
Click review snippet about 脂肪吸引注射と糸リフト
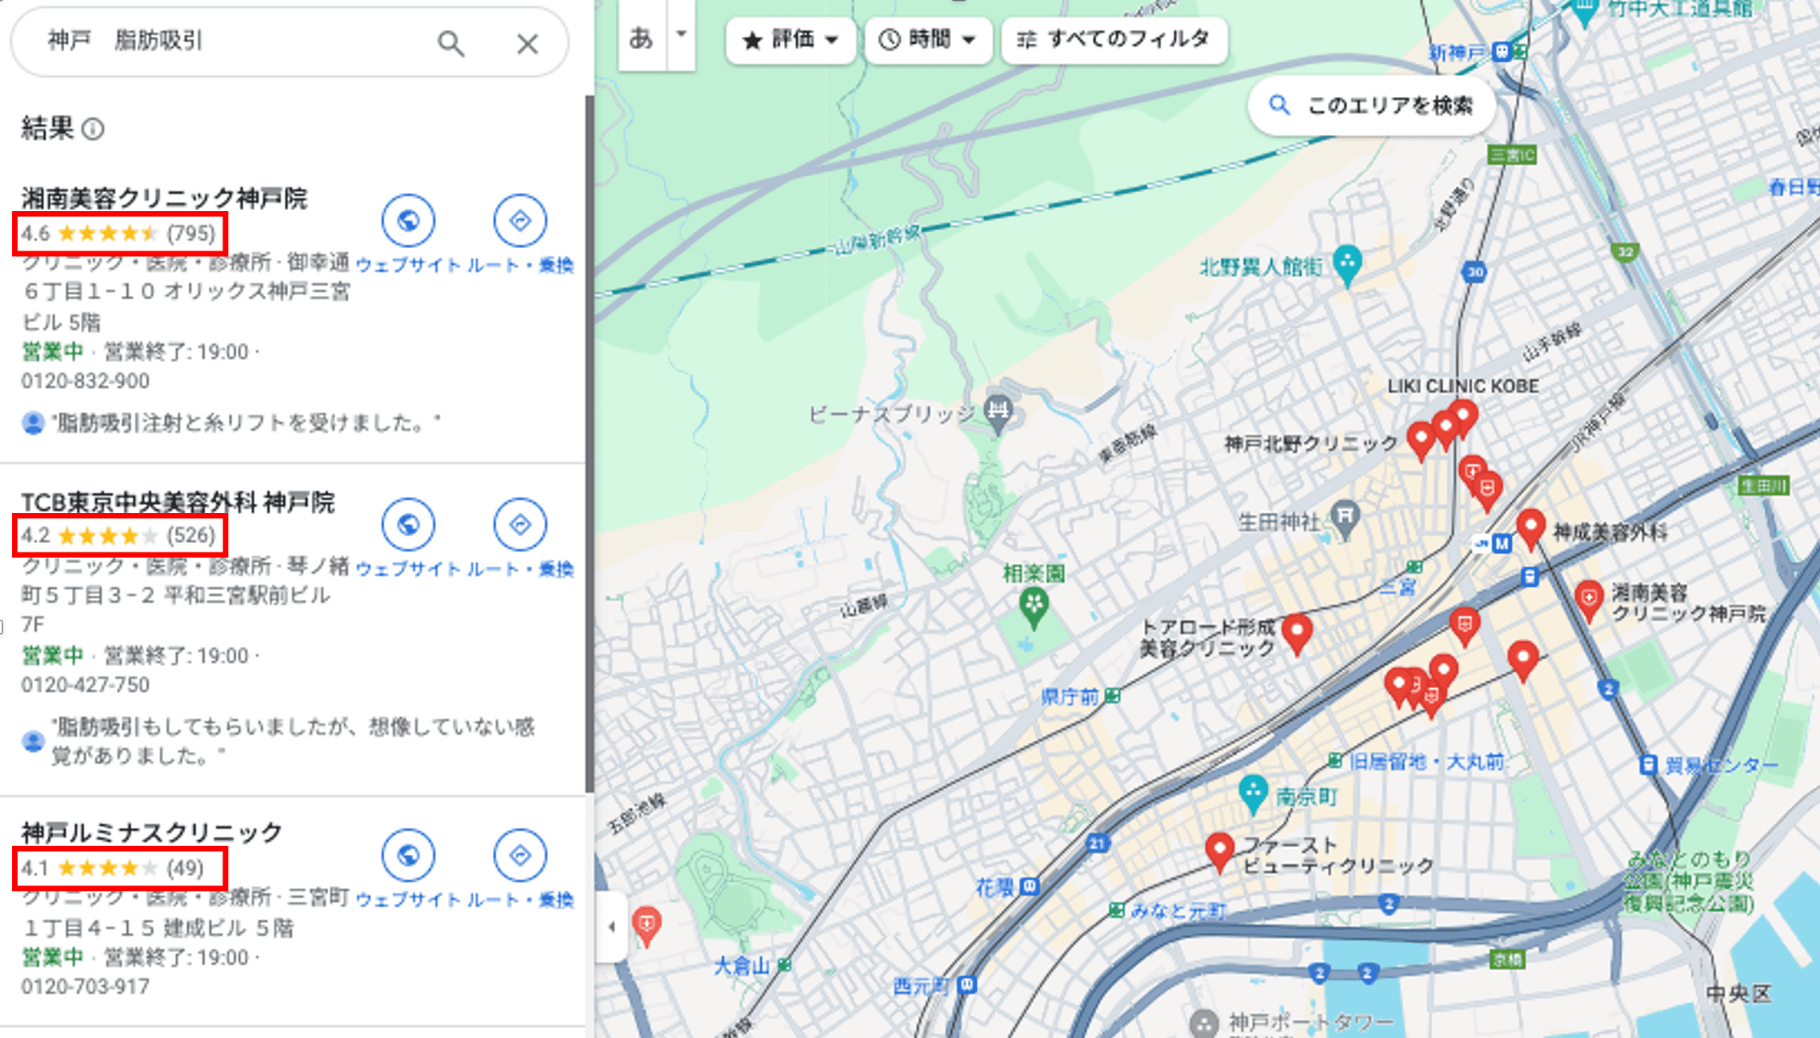[245, 422]
